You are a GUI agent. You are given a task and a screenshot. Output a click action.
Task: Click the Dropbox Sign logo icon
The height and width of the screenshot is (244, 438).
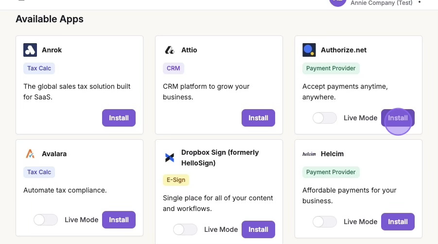click(x=170, y=158)
